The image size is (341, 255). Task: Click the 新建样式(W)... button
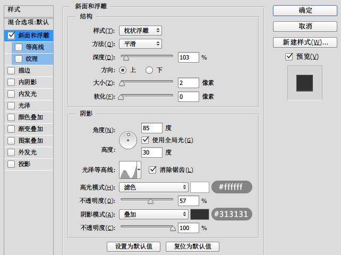tap(305, 42)
